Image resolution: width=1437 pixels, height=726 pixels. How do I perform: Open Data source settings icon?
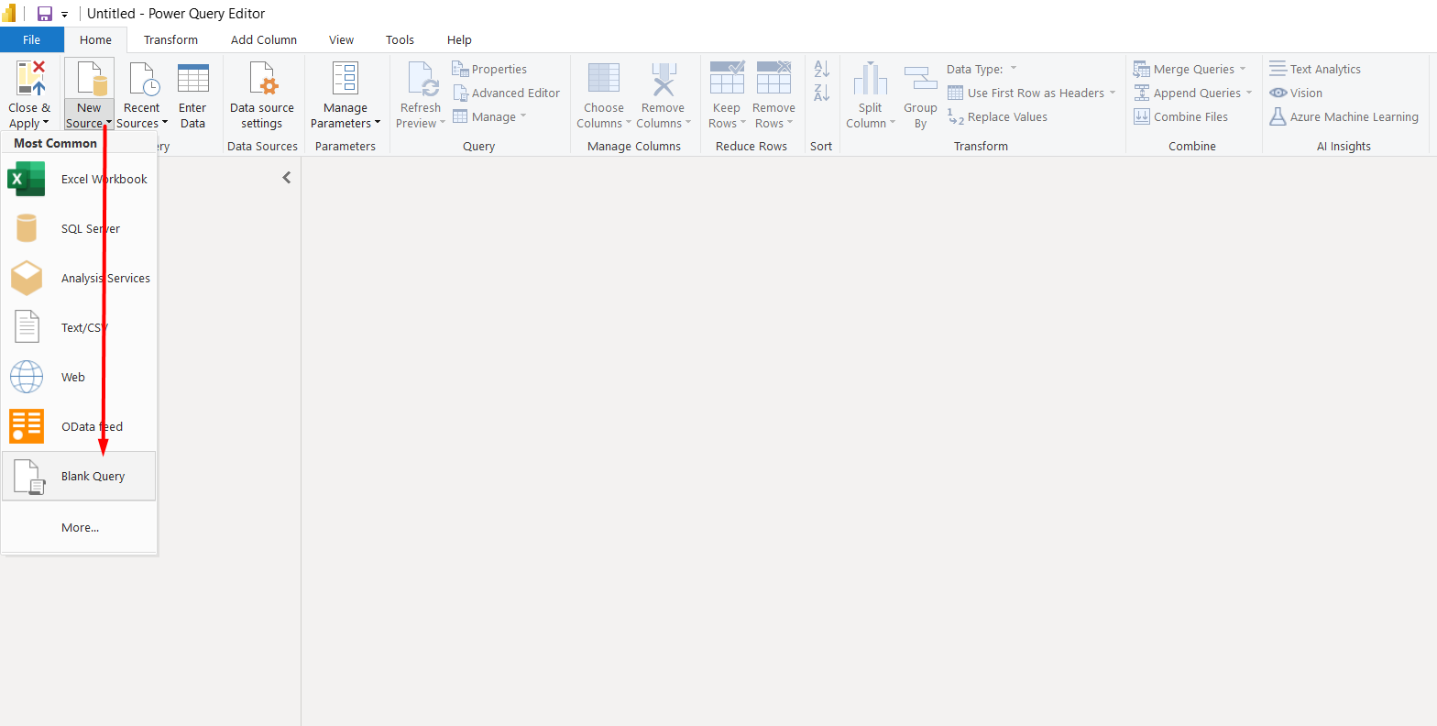coord(262,79)
